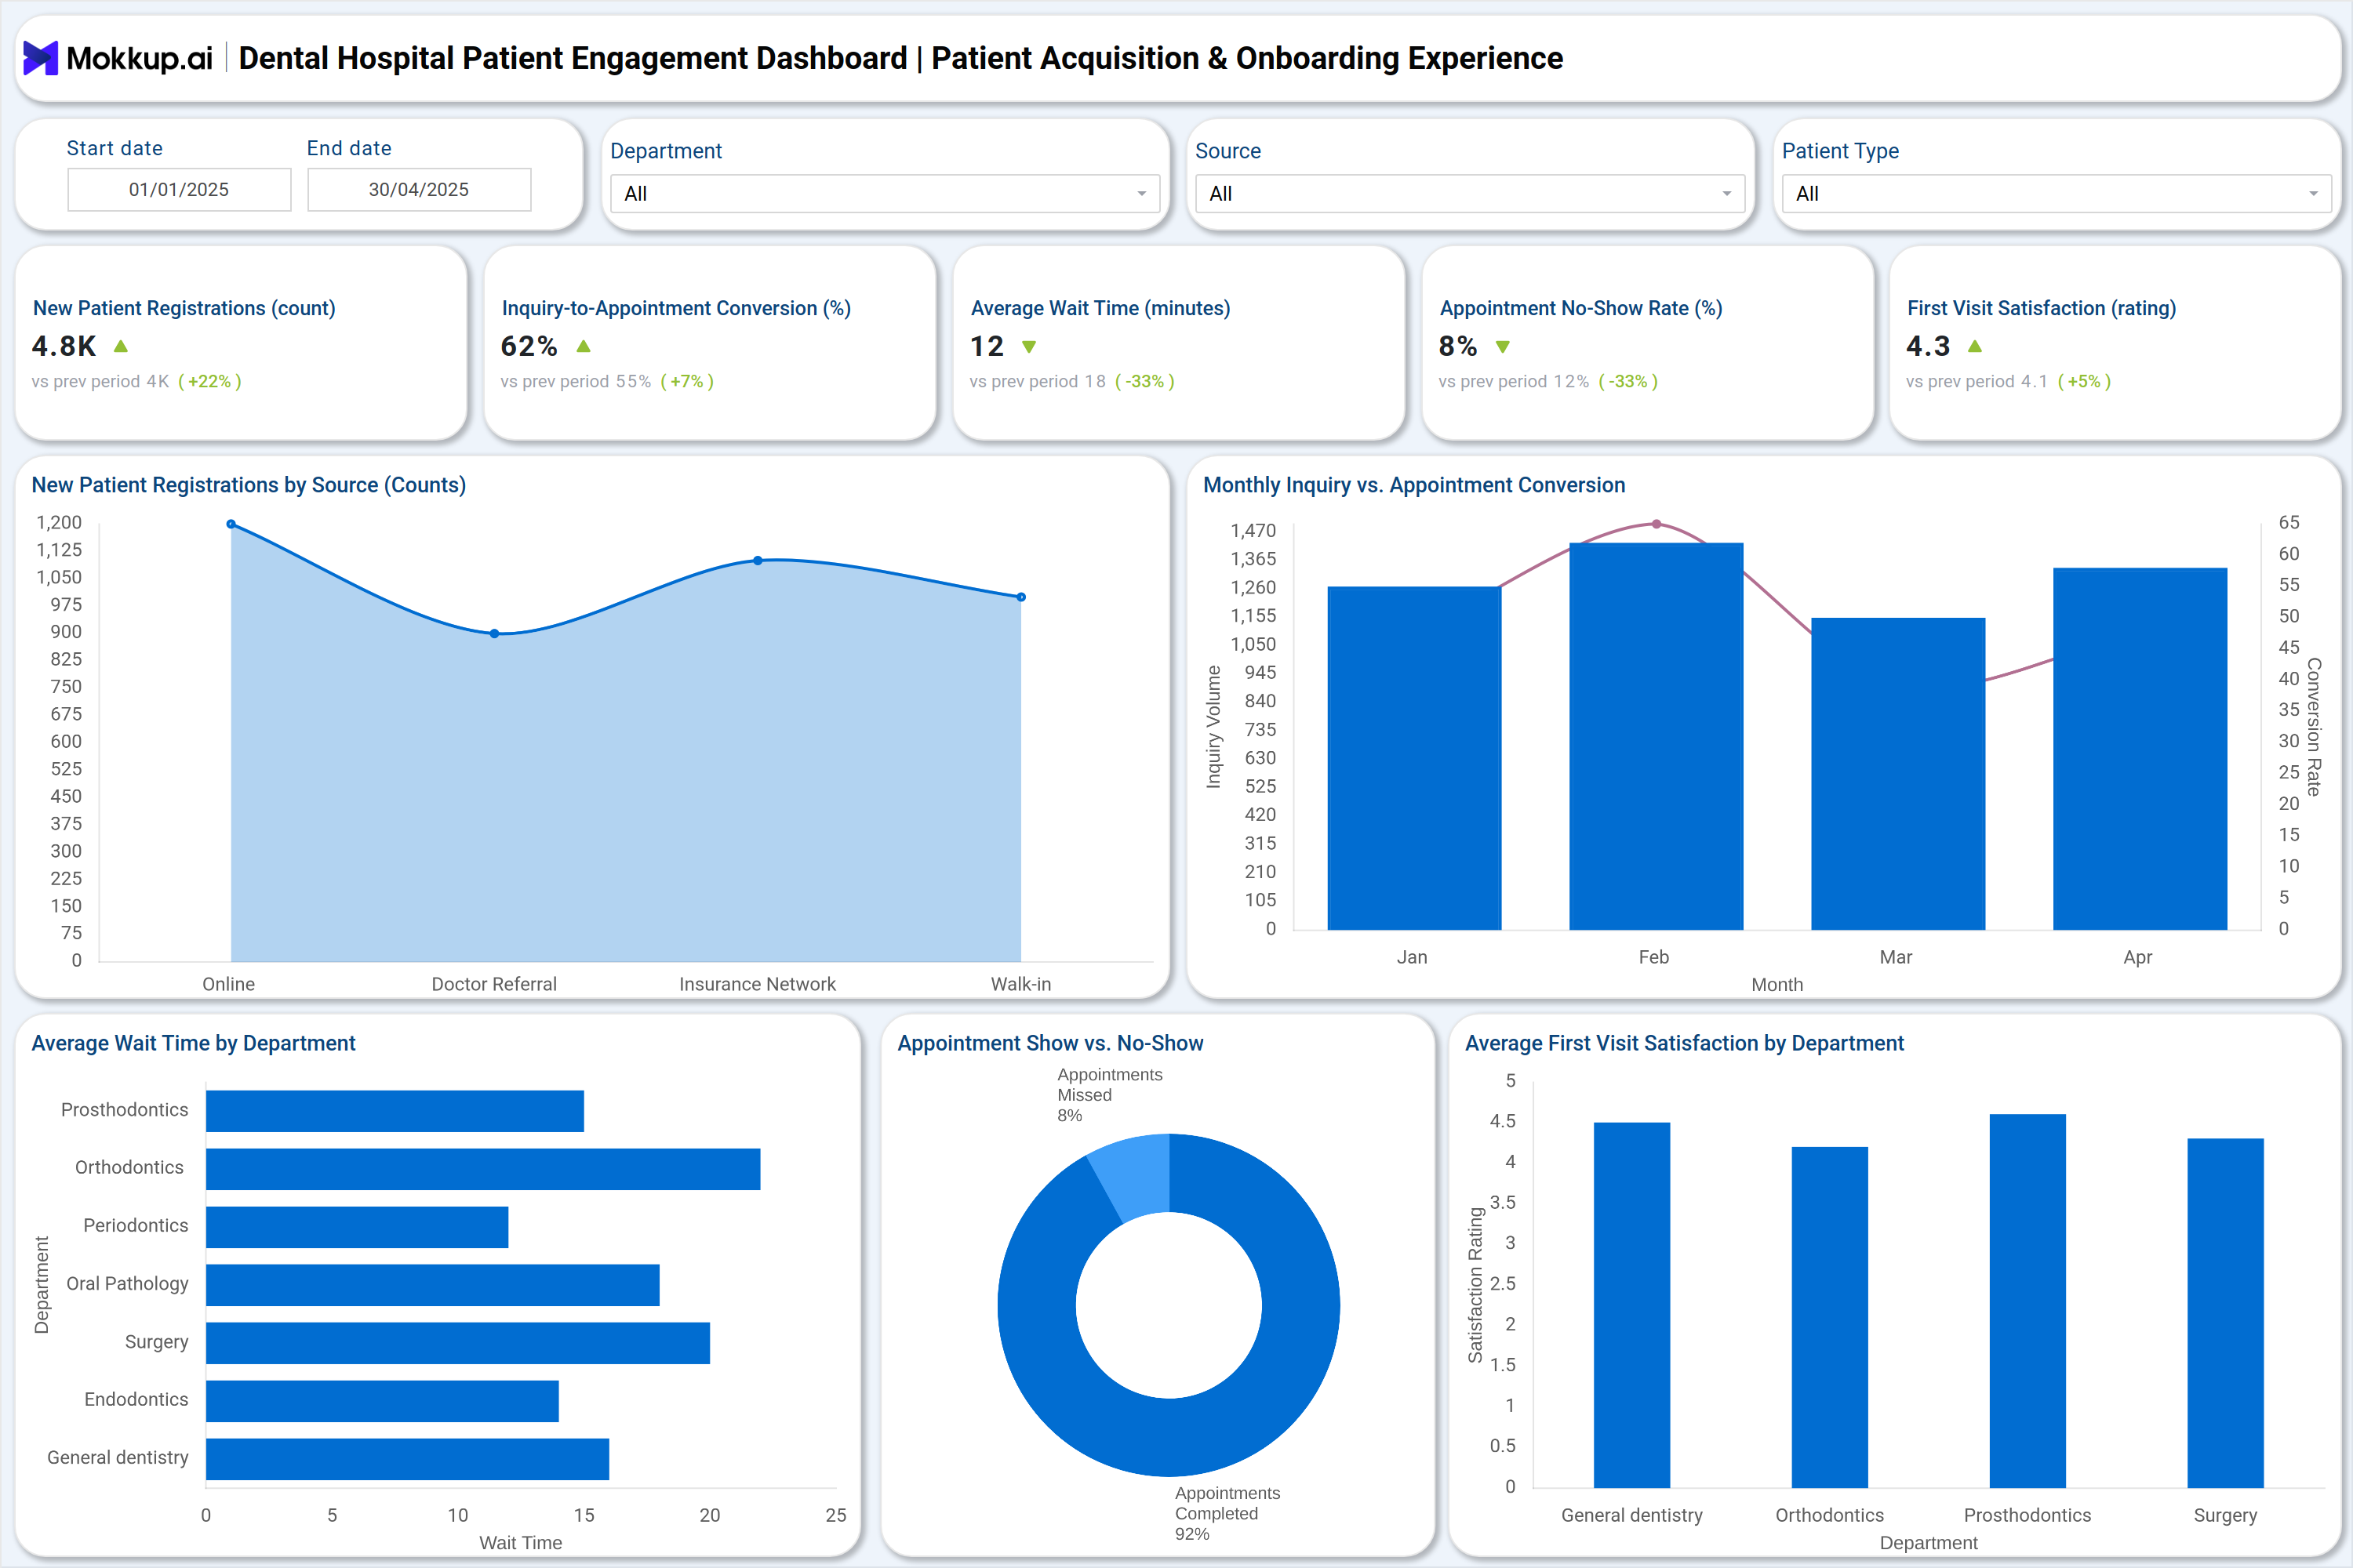
Task: Click the Inquiry Volume axis title
Action: pyautogui.click(x=1213, y=727)
